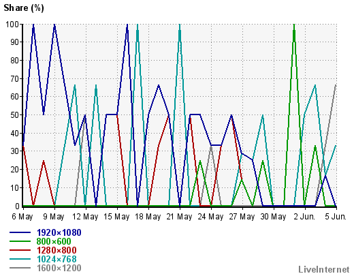Image resolution: width=354 pixels, height=276 pixels.
Task: Click the 27 May axis date
Action: tap(242, 217)
